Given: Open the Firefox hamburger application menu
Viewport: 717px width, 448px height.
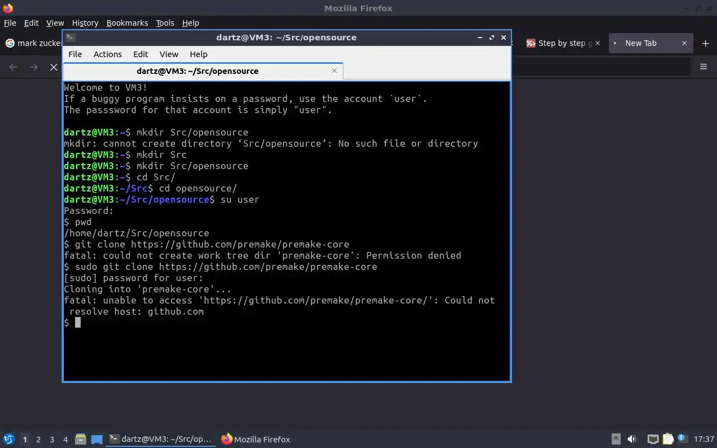Looking at the screenshot, I should coord(704,67).
